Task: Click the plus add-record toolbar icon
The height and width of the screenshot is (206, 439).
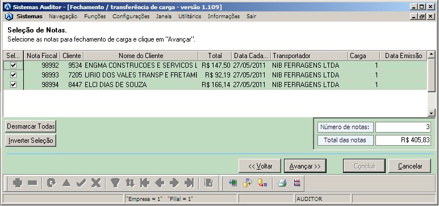Action: [x=18, y=183]
